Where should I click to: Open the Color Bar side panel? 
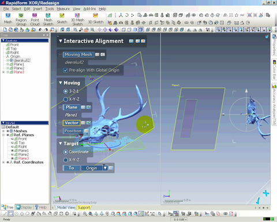coord(274,69)
